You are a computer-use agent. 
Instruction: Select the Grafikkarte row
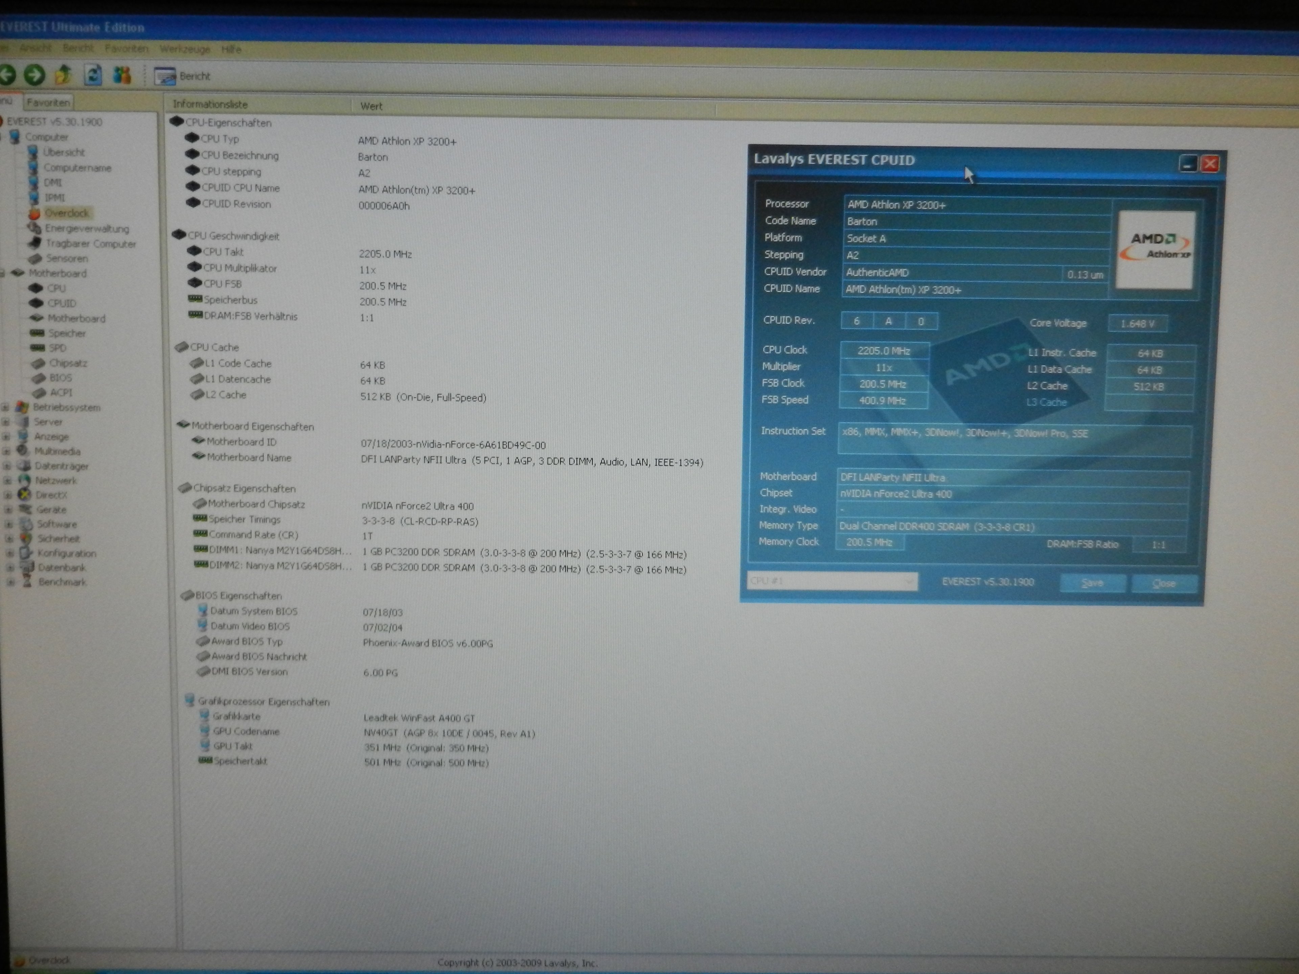click(337, 717)
